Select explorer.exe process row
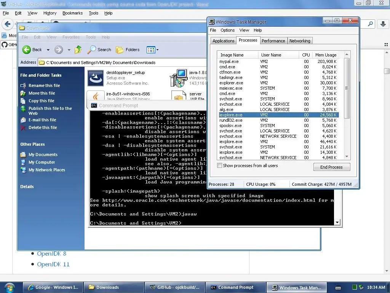This screenshot has width=390, height=293. [278, 83]
